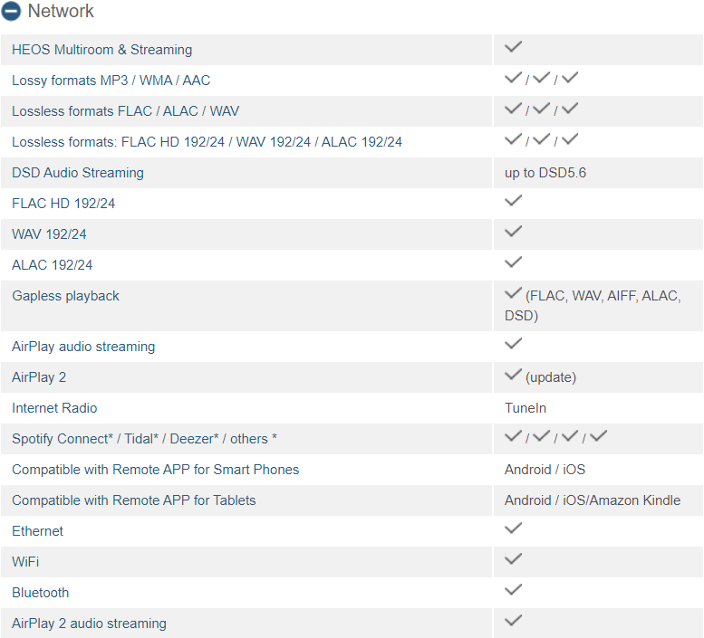Click the Spotify Connect / Tidal / Deezer label
704x638 pixels.
tap(144, 439)
